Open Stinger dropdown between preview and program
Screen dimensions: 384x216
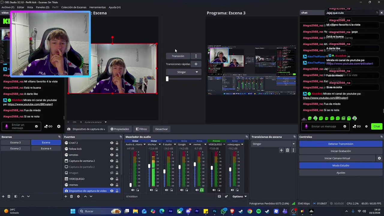click(x=184, y=72)
